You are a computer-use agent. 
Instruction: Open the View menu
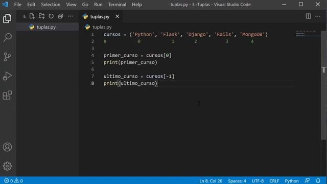click(71, 5)
